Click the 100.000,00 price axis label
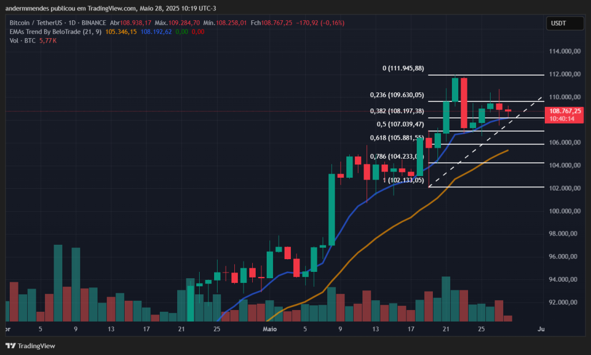The width and height of the screenshot is (591, 355). [564, 211]
